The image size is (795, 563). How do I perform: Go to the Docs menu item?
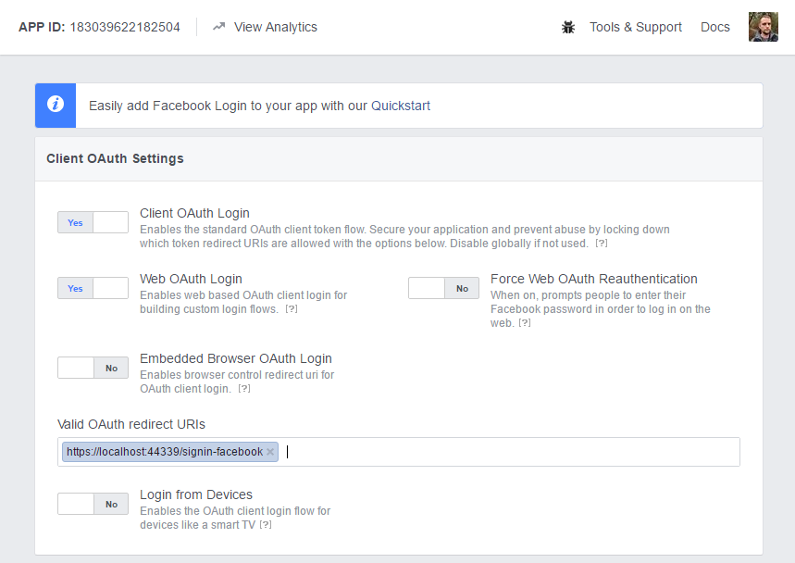pyautogui.click(x=714, y=28)
